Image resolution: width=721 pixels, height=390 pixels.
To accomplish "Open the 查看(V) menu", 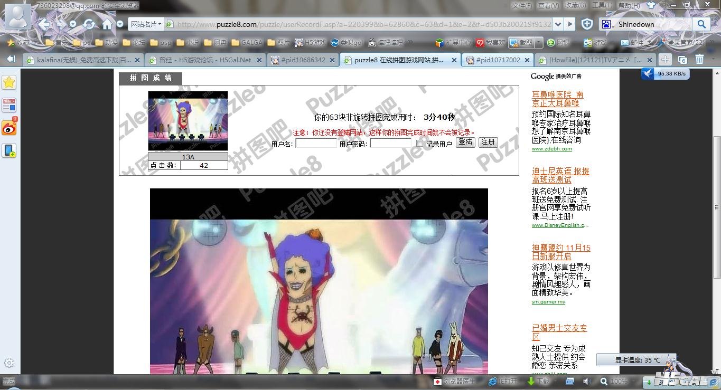I will click(548, 5).
